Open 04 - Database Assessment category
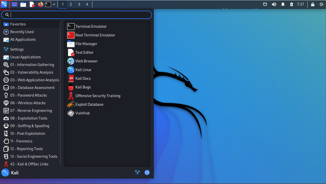 point(31,88)
